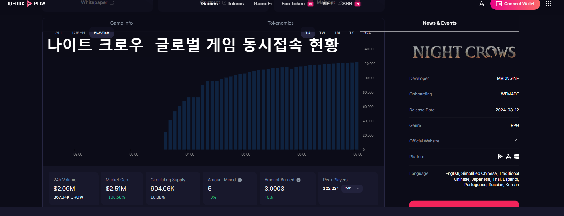564x216 pixels.
Task: Click the 122,234 Peak Players value
Action: [331, 188]
